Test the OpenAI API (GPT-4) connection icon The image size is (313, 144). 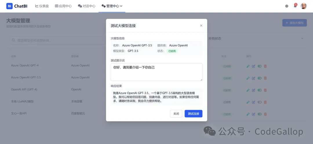click(248, 90)
